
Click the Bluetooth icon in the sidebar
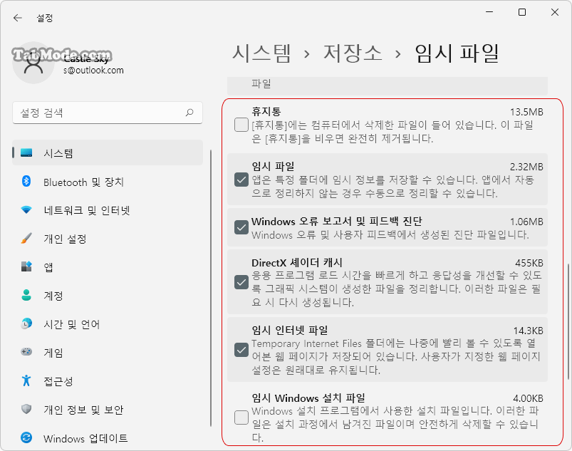coord(26,182)
